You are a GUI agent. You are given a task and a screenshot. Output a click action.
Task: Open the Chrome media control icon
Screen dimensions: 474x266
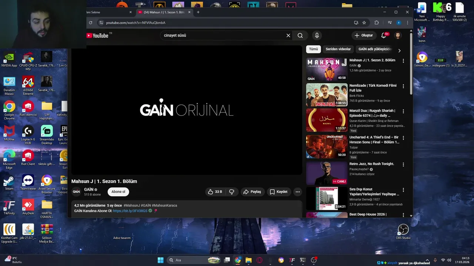tap(390, 23)
